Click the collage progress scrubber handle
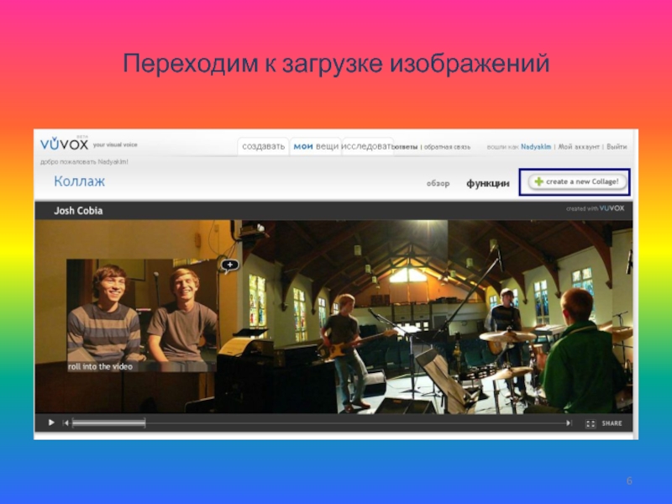 pyautogui.click(x=109, y=423)
